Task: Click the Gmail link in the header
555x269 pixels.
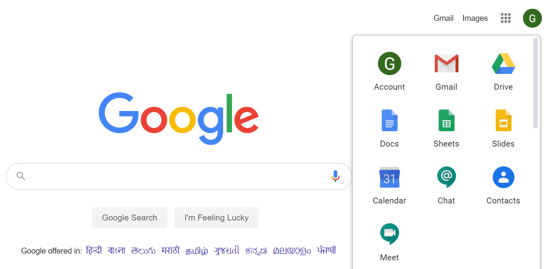Action: pyautogui.click(x=443, y=18)
